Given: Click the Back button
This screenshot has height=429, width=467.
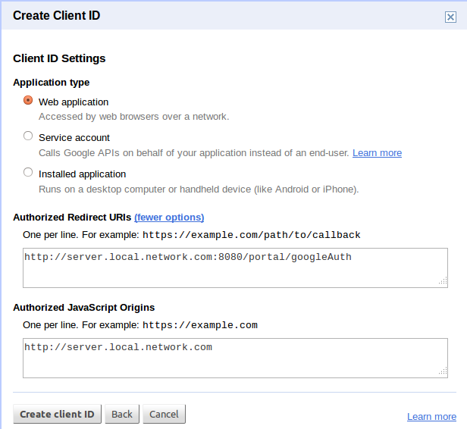Looking at the screenshot, I should coord(122,414).
